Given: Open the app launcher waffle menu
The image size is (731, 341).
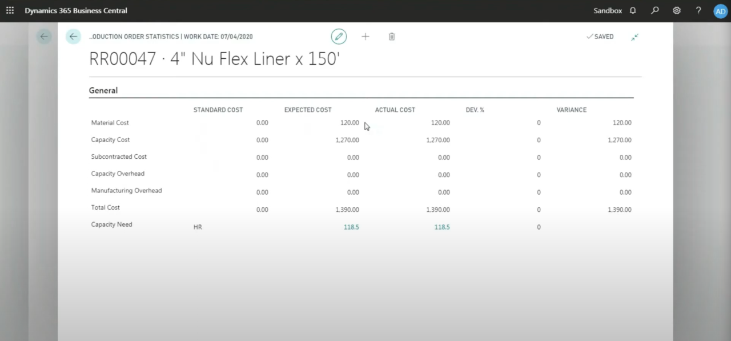Looking at the screenshot, I should [x=10, y=10].
